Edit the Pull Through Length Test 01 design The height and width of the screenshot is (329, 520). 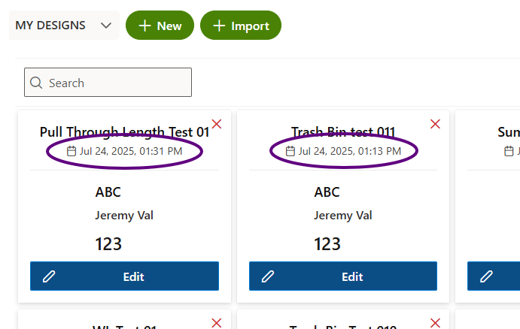pyautogui.click(x=124, y=276)
